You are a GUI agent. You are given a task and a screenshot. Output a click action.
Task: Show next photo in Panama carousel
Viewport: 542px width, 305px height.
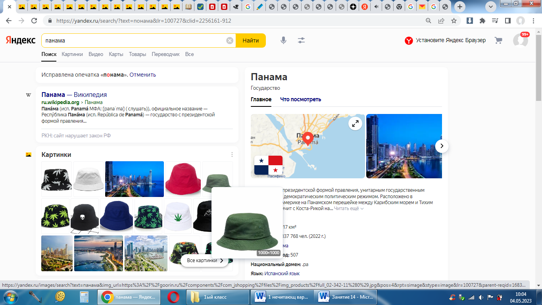click(x=442, y=146)
